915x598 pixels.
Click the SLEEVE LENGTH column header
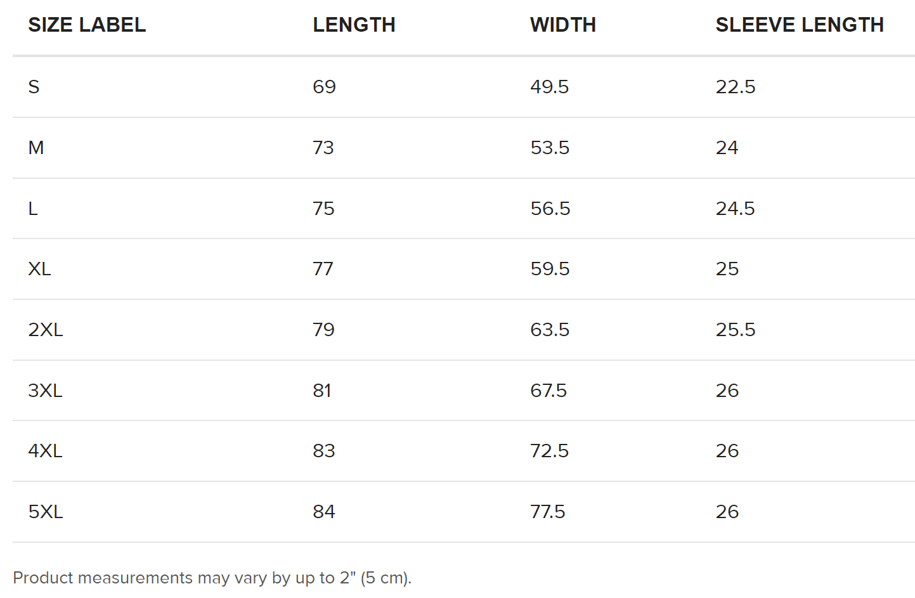tap(800, 25)
